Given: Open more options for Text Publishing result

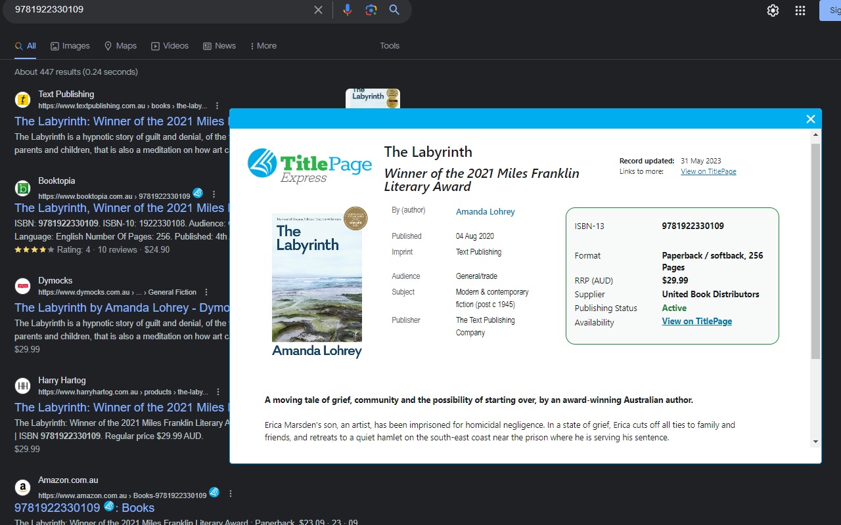Looking at the screenshot, I should (x=217, y=106).
